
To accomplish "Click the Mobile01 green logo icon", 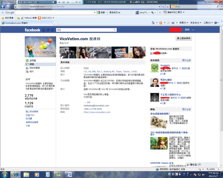I will (x=155, y=68).
